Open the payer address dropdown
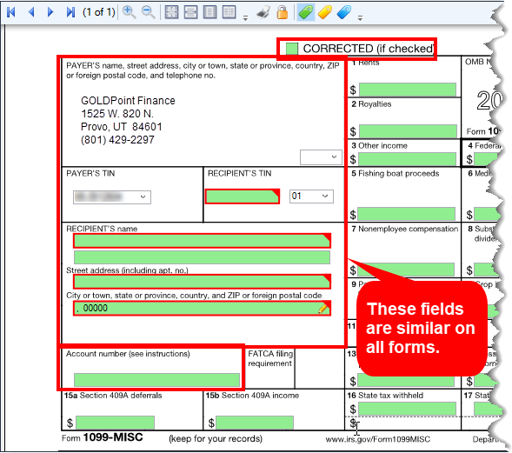 point(321,157)
